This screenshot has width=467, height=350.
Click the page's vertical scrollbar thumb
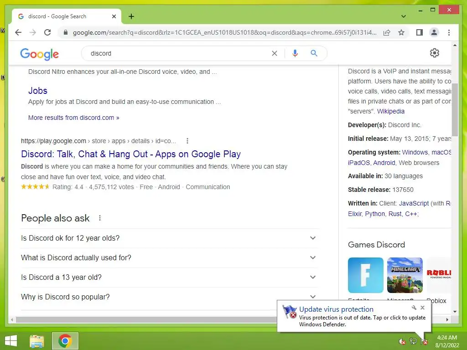point(455,109)
